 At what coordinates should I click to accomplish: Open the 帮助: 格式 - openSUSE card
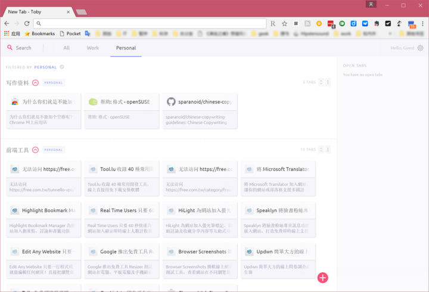point(122,111)
